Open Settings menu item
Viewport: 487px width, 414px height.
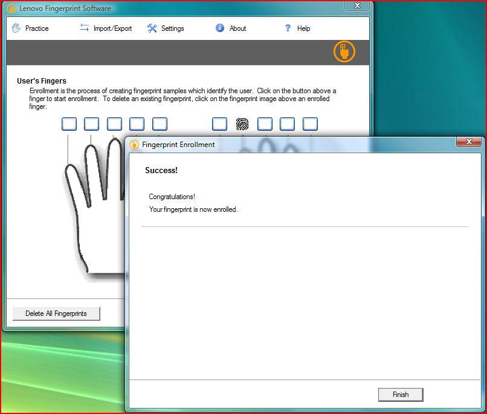point(166,28)
